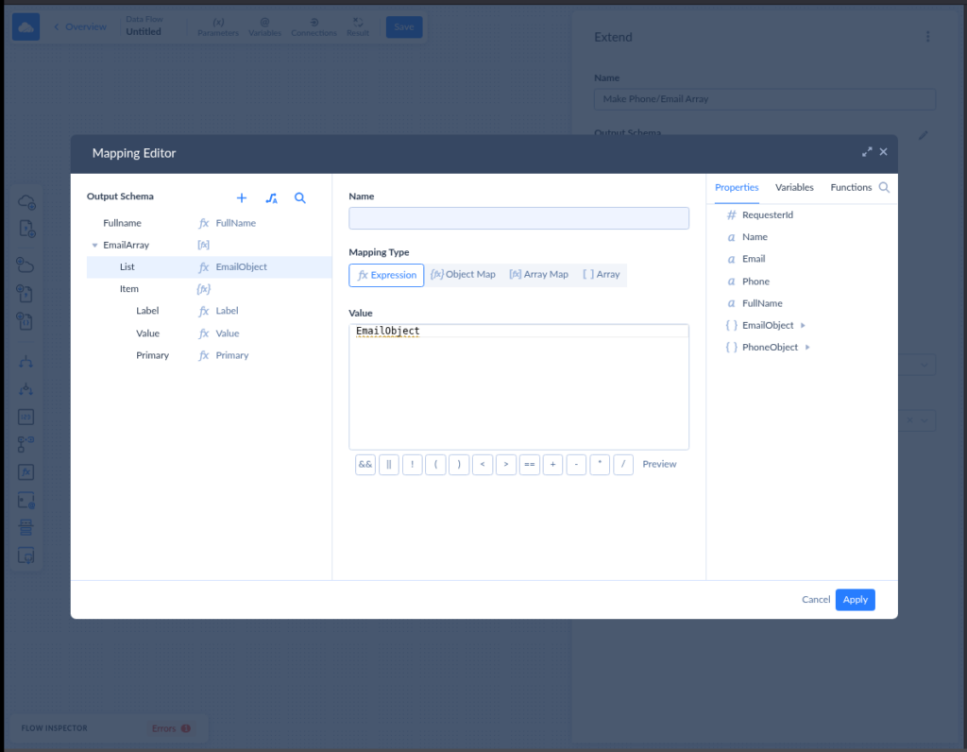Insert the less-than operator

click(483, 465)
